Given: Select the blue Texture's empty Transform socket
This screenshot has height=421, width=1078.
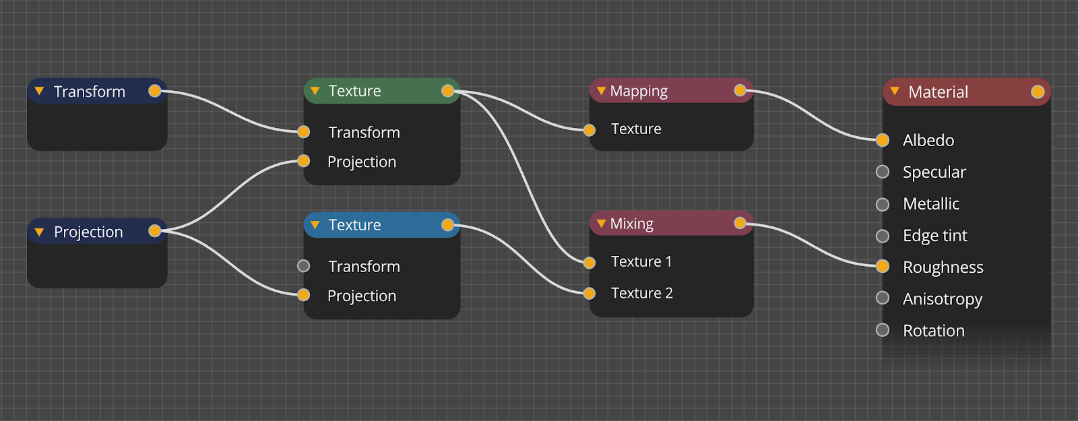Looking at the screenshot, I should tap(304, 266).
